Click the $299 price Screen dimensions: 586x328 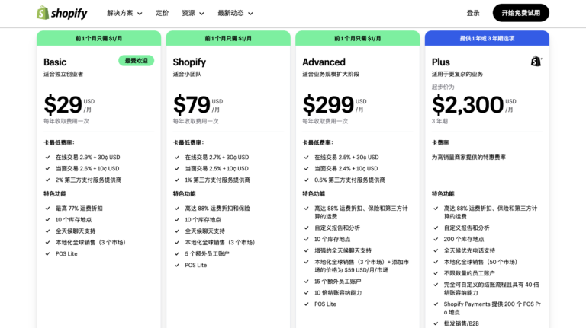coord(328,105)
